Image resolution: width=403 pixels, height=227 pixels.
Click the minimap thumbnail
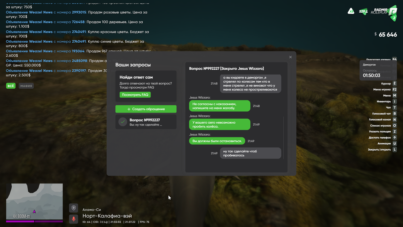point(34,201)
